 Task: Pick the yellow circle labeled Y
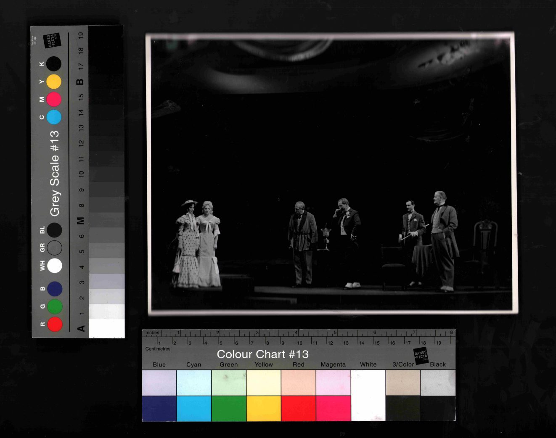[x=54, y=82]
